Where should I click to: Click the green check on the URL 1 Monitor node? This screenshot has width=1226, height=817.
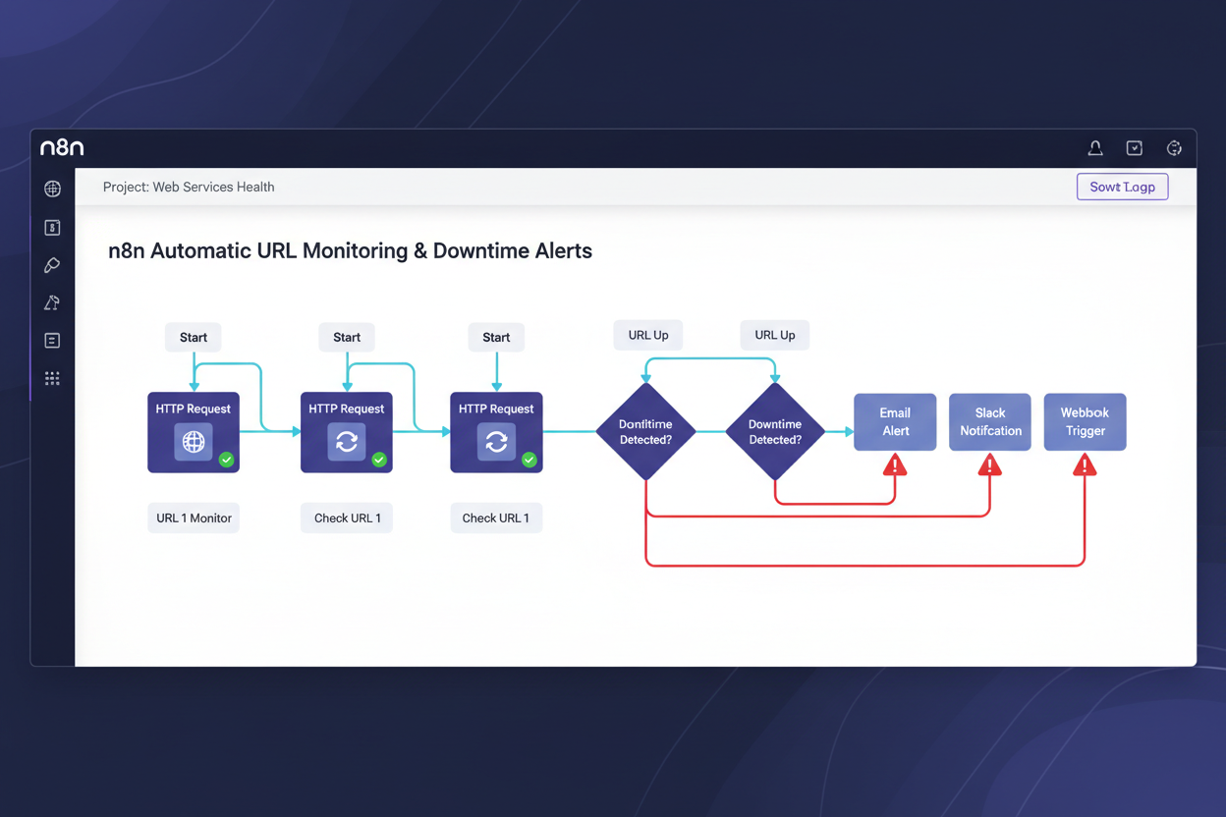click(x=227, y=460)
